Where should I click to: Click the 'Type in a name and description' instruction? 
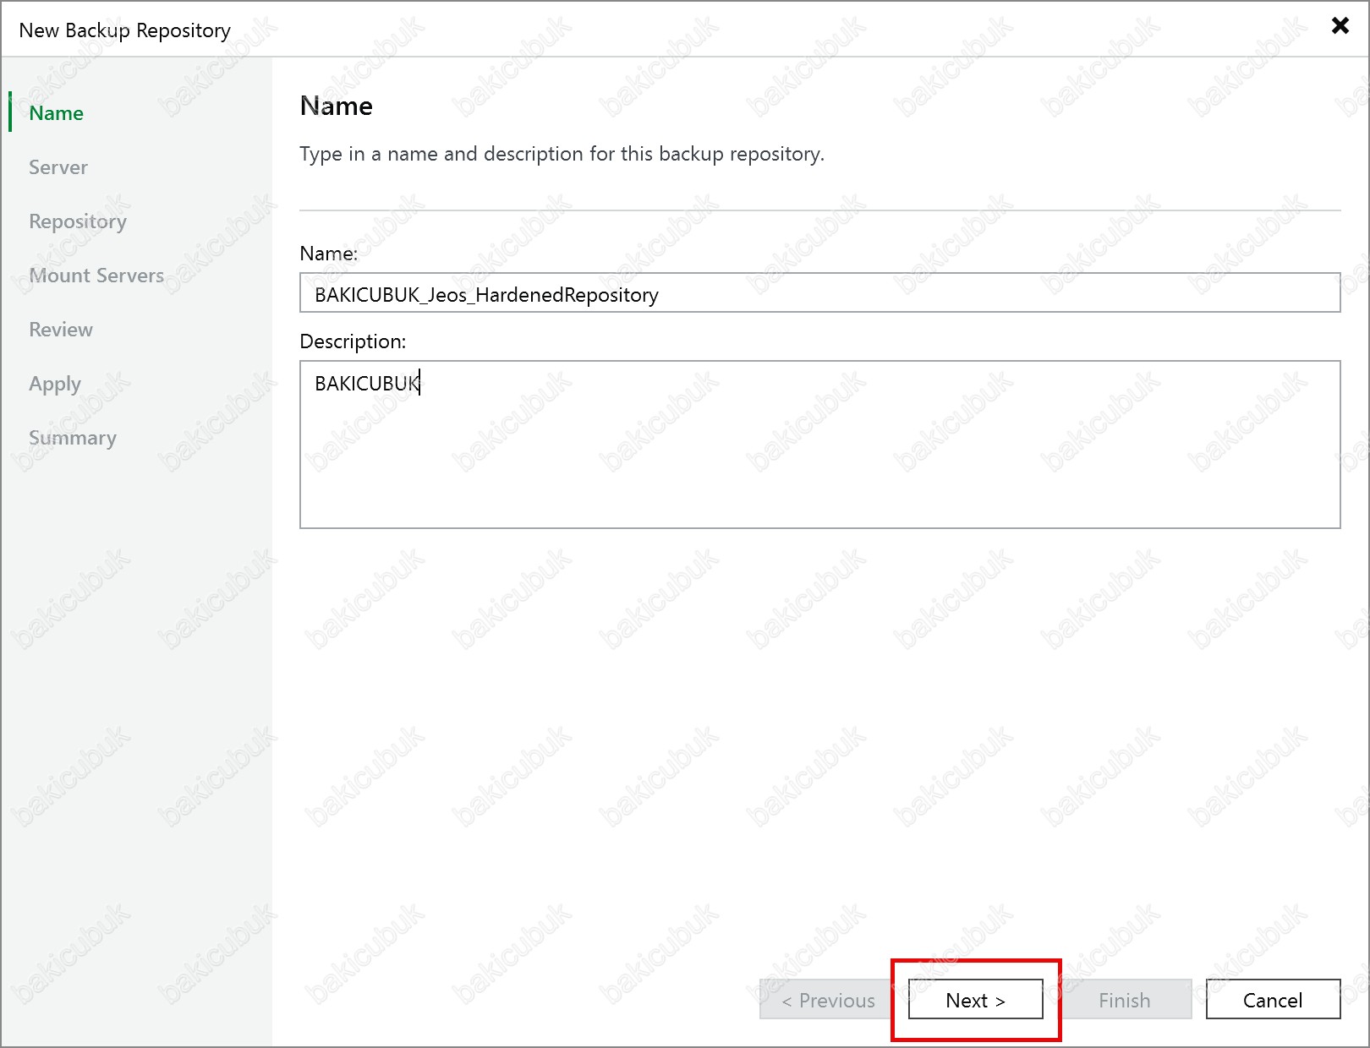click(562, 154)
